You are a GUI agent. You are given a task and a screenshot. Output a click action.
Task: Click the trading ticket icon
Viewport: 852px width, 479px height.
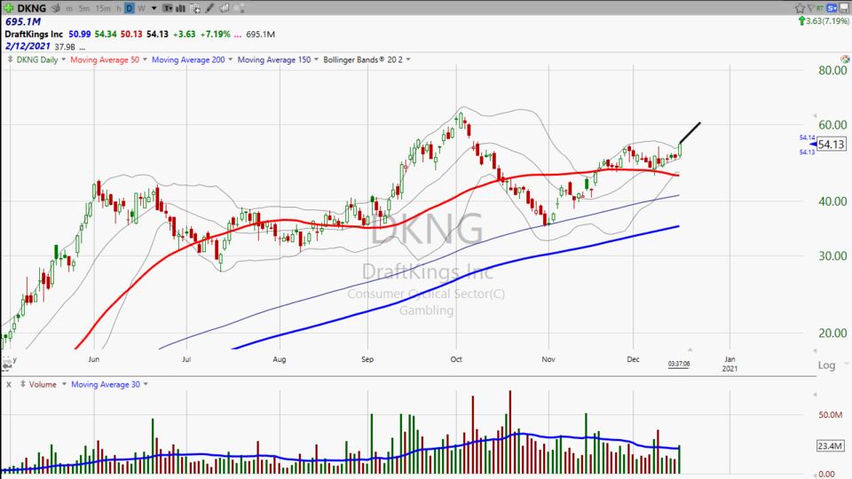pyautogui.click(x=224, y=8)
